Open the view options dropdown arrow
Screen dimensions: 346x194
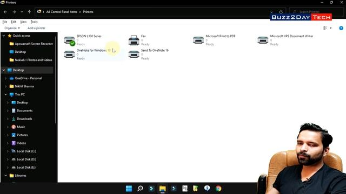pyautogui.click(x=330, y=28)
